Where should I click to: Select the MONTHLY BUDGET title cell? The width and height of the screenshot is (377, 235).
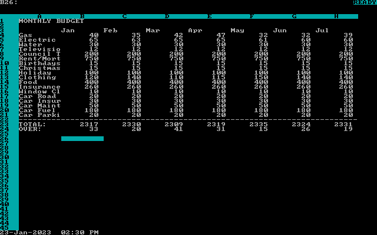pos(51,21)
